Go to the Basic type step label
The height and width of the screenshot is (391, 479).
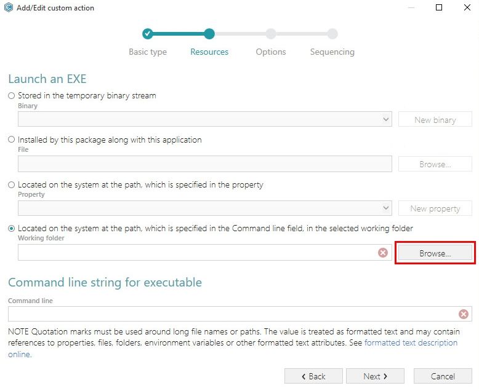click(x=148, y=52)
